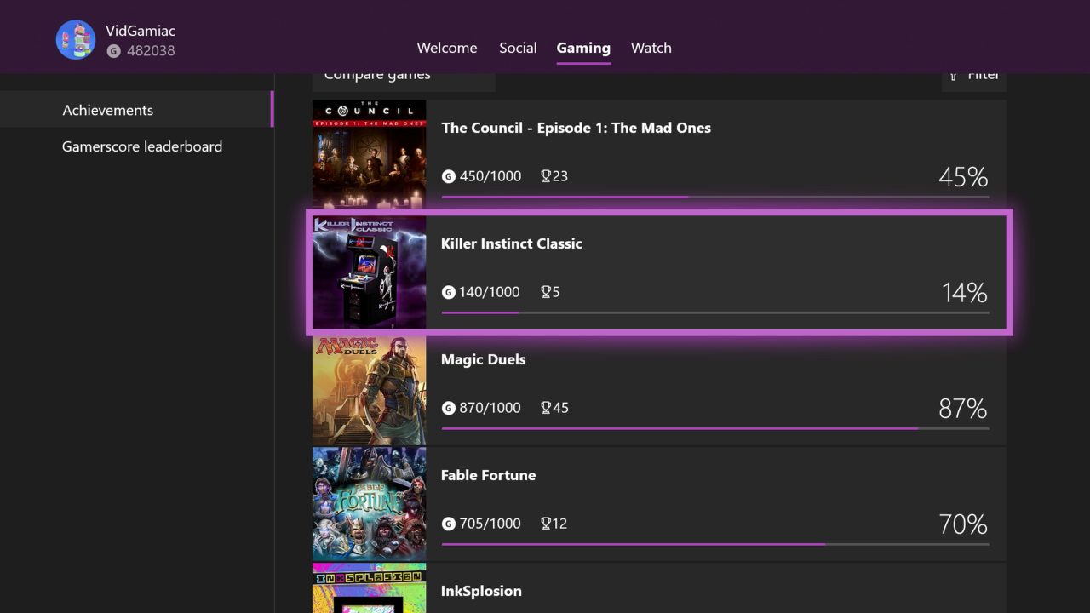1090x613 pixels.
Task: Select the Killer Instinct Classic title
Action: click(512, 243)
